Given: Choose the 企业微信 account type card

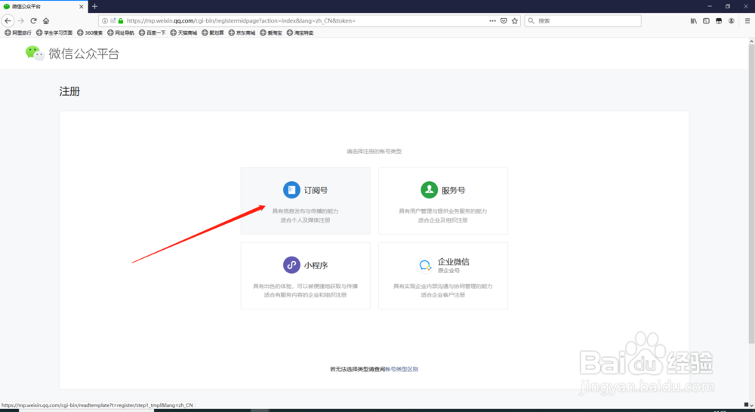Looking at the screenshot, I should (443, 275).
